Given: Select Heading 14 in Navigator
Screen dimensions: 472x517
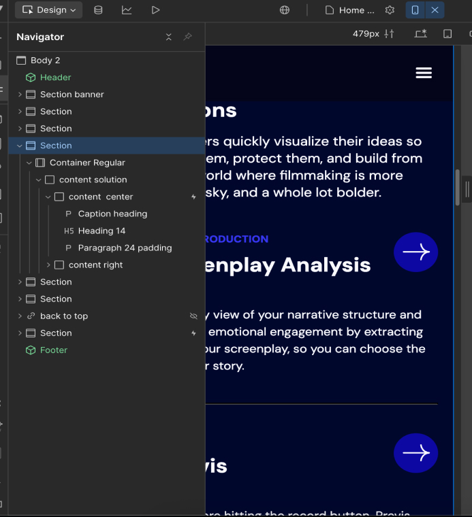Looking at the screenshot, I should [101, 231].
